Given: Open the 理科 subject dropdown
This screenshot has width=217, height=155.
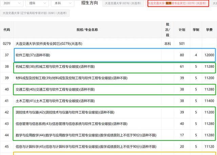Looking at the screenshot, I should [37, 3].
